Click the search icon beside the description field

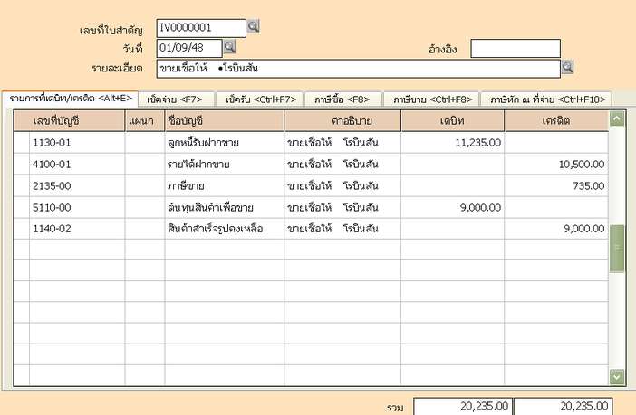pyautogui.click(x=568, y=67)
